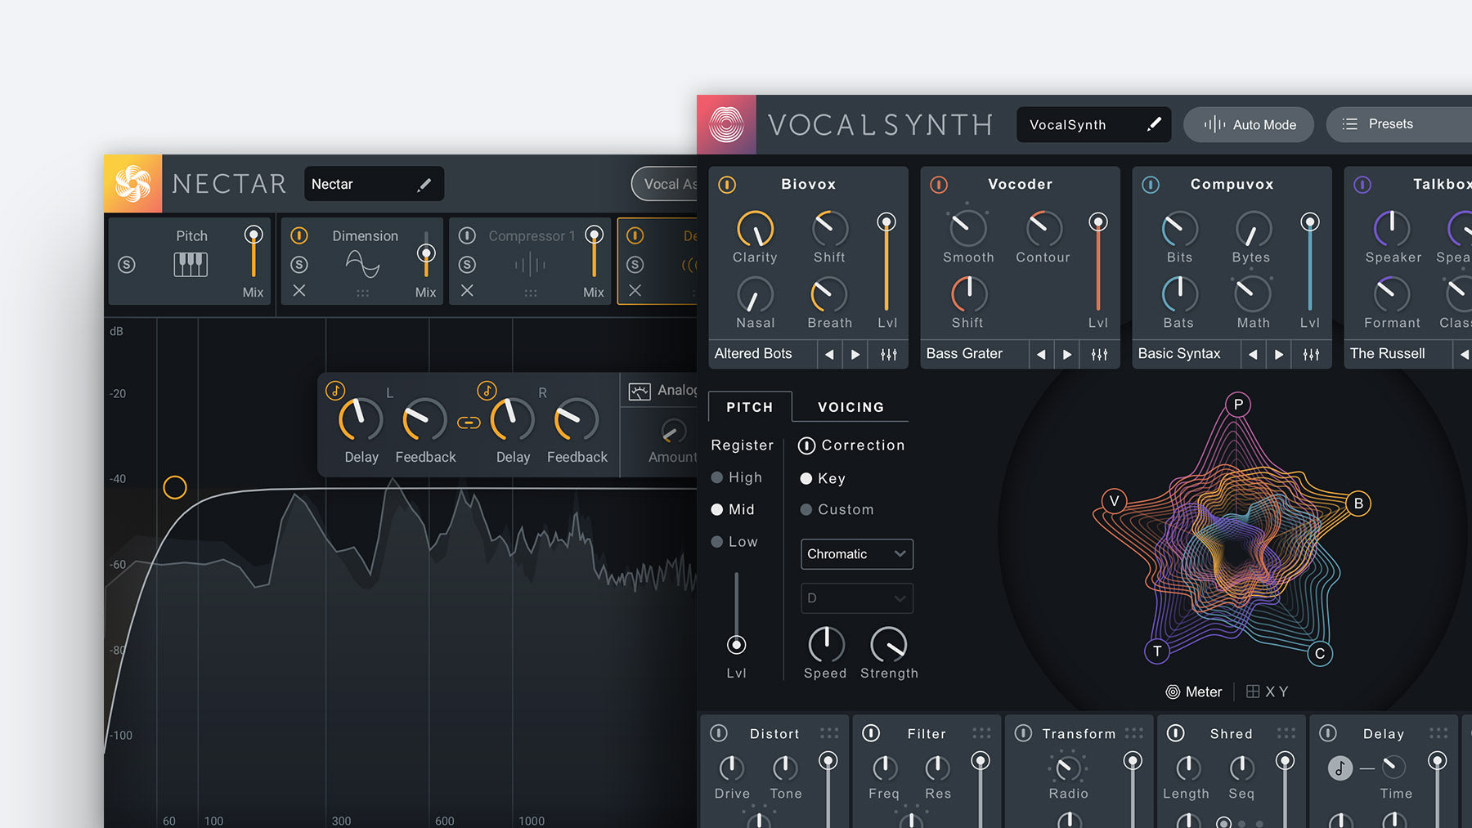Toggle pitch Correction power button
This screenshot has width=1472, height=828.
tap(806, 445)
